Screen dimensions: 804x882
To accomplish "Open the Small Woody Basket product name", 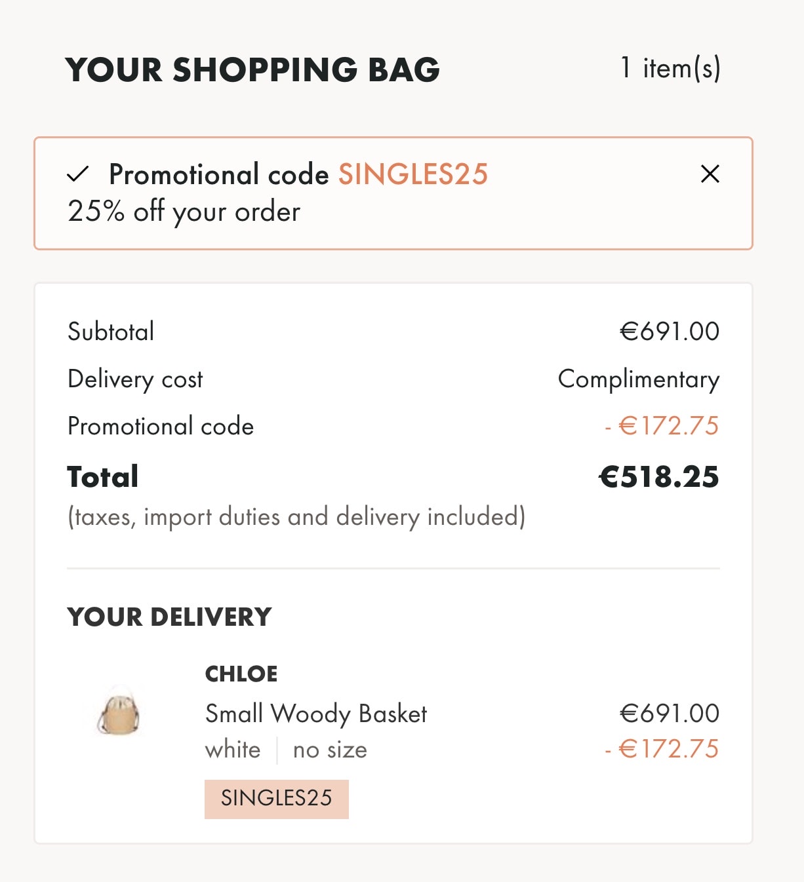I will [x=315, y=714].
